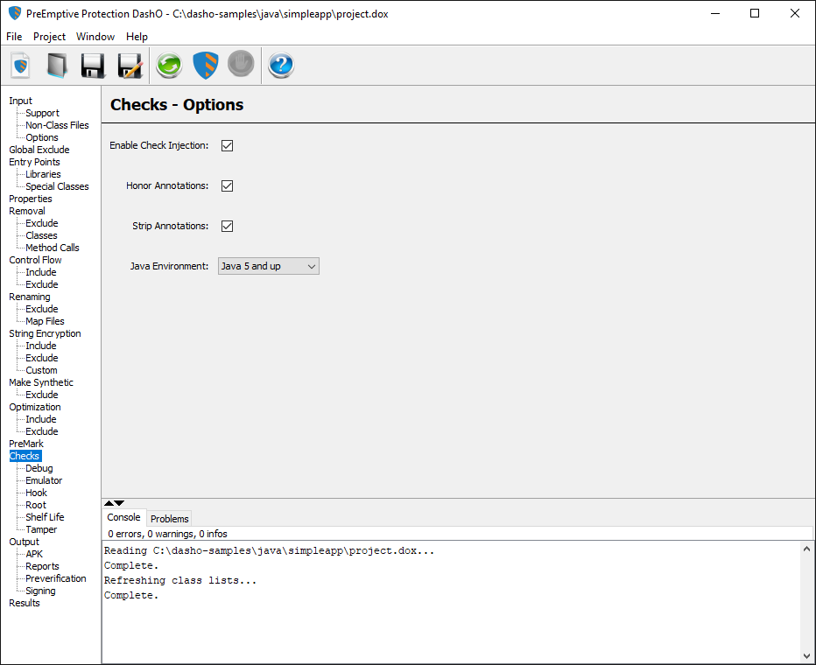
Task: Open the File menu
Action: point(14,37)
